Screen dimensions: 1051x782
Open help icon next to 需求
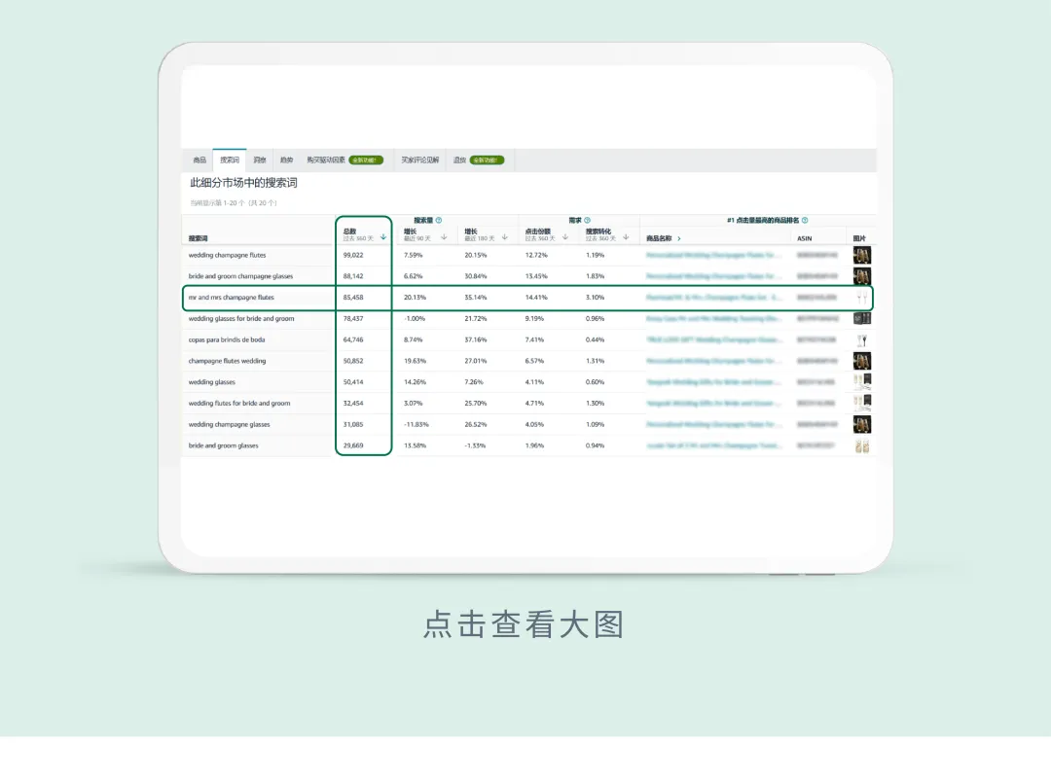pyautogui.click(x=587, y=221)
